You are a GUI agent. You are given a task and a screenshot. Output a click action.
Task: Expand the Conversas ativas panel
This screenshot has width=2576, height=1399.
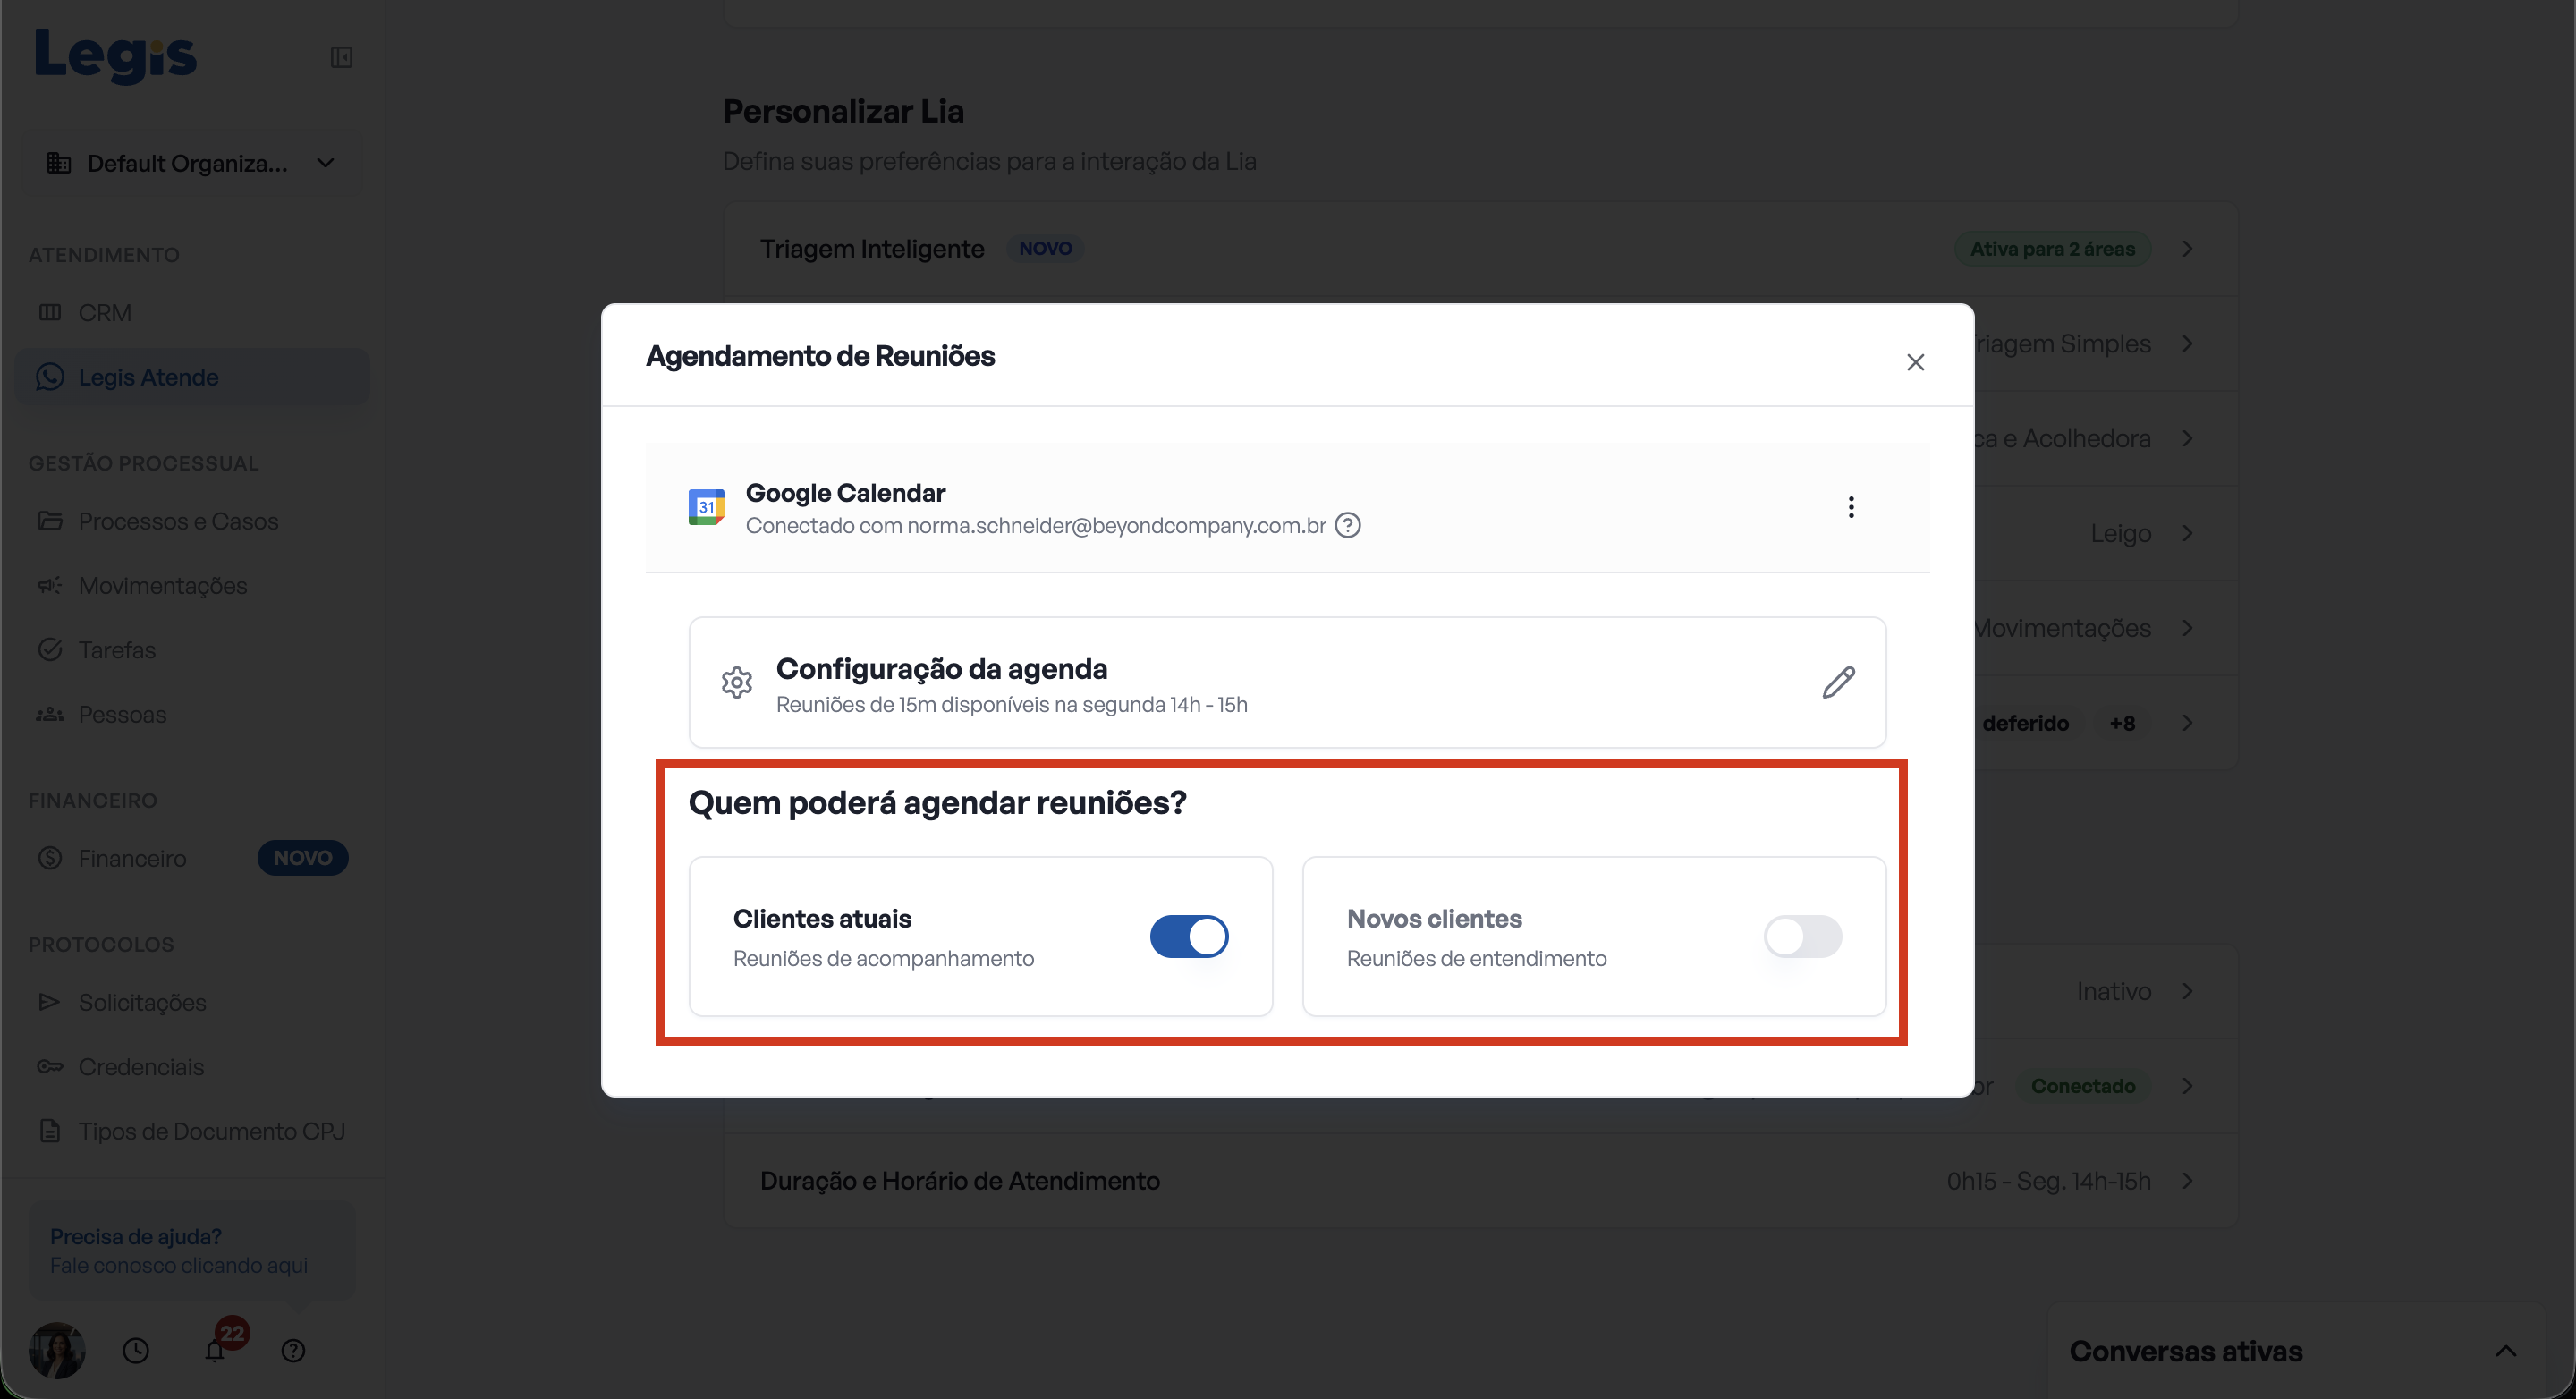[2505, 1351]
